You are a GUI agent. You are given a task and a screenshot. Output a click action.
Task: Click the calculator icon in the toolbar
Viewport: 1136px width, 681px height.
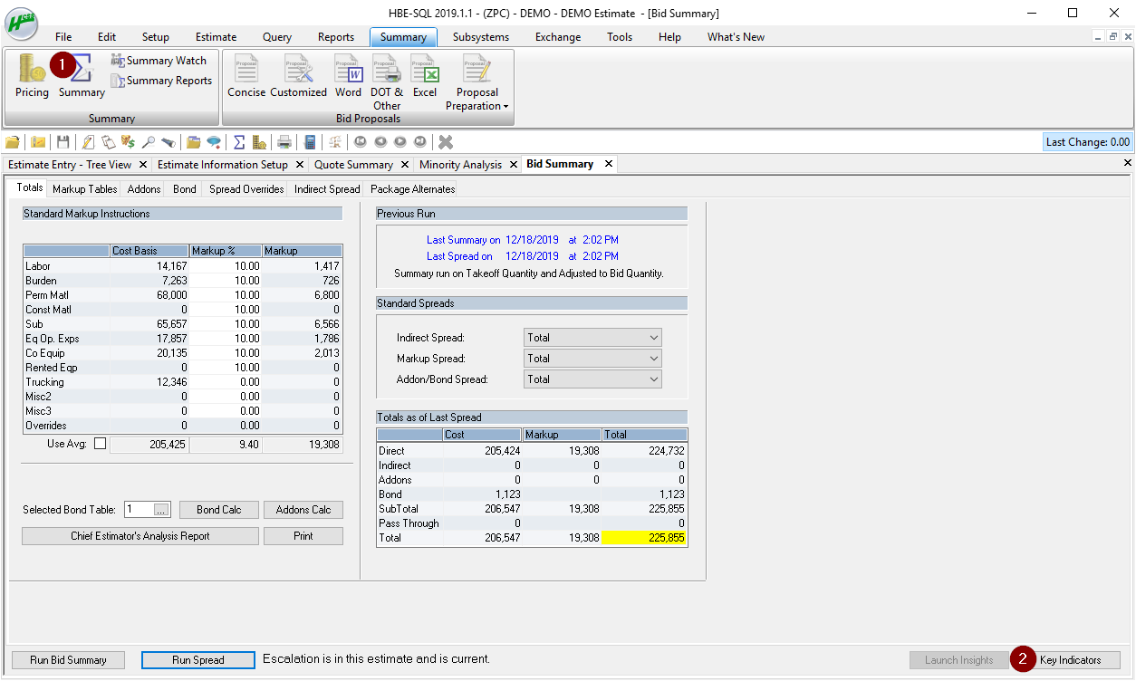pos(309,141)
